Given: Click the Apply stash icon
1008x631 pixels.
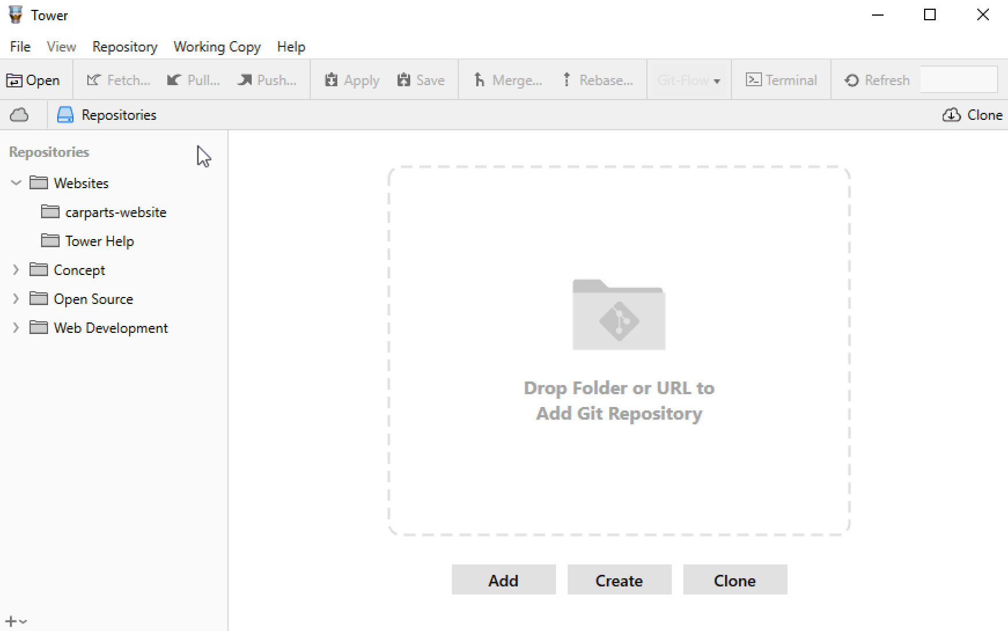Looking at the screenshot, I should click(x=331, y=80).
